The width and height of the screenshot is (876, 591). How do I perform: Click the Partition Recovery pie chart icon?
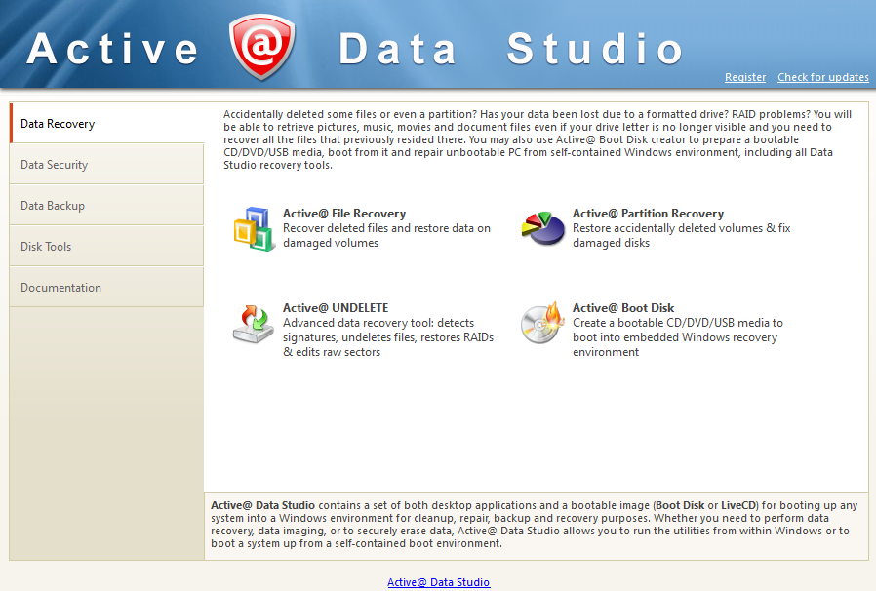(543, 228)
